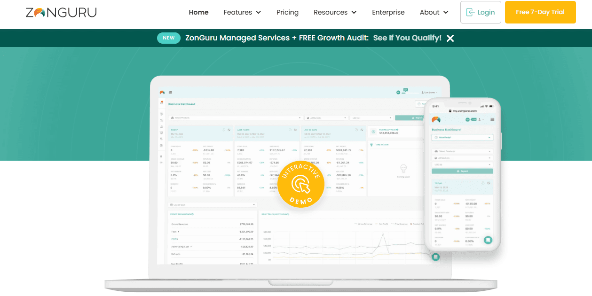Start the Free 7-Day Trial
The height and width of the screenshot is (296, 592).
pos(540,12)
